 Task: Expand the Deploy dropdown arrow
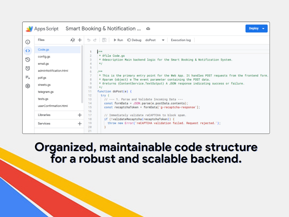[263, 28]
